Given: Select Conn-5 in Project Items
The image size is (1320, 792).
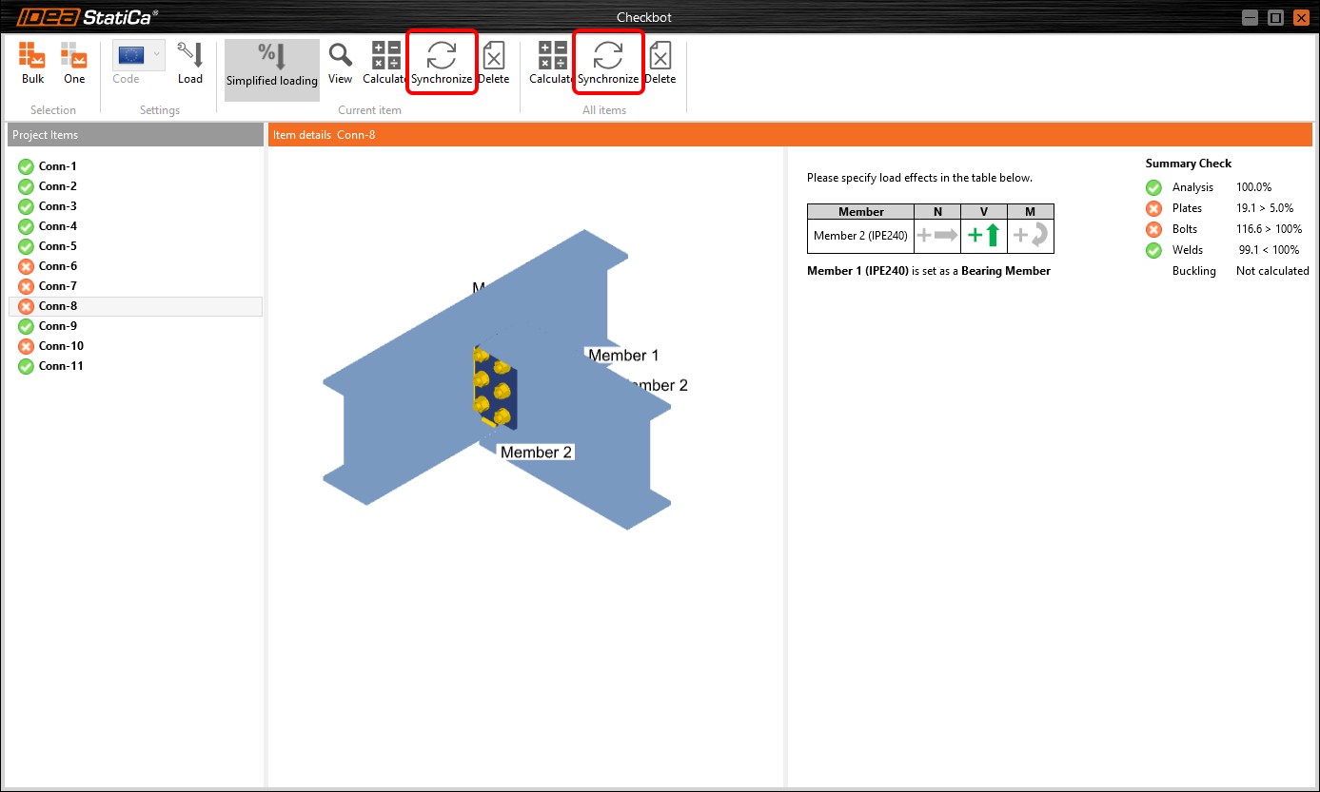Looking at the screenshot, I should (x=135, y=246).
